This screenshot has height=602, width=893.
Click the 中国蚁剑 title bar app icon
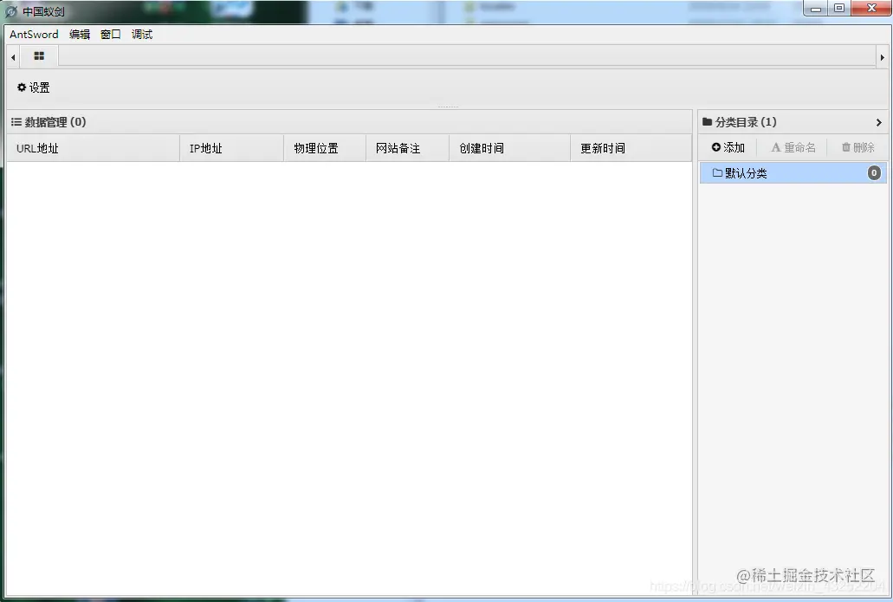tap(10, 11)
